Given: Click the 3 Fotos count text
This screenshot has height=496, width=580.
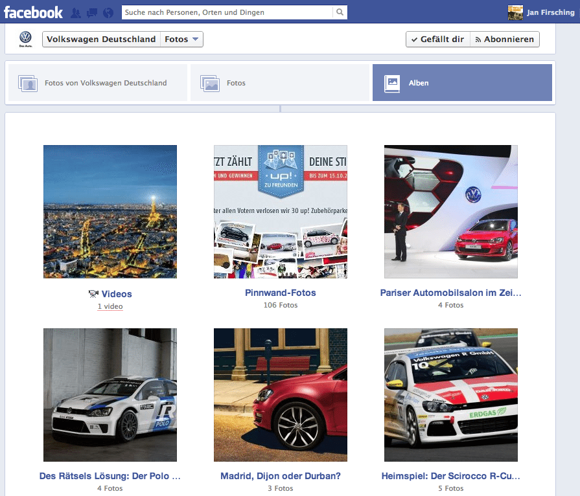Looking at the screenshot, I should [x=281, y=488].
